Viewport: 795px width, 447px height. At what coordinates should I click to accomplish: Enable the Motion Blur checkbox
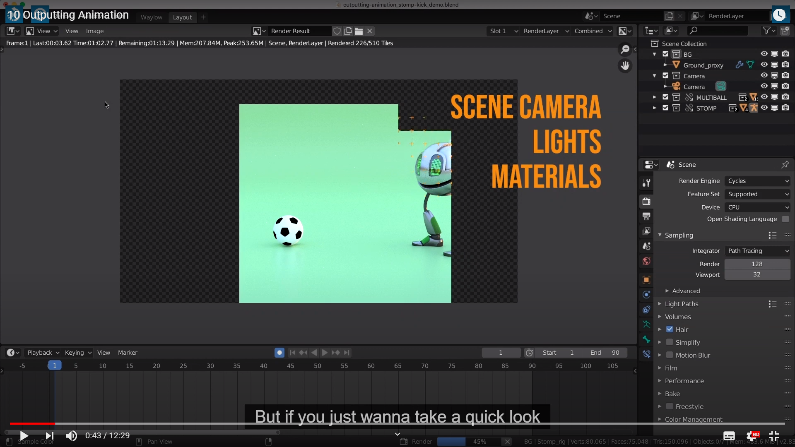[670, 355]
